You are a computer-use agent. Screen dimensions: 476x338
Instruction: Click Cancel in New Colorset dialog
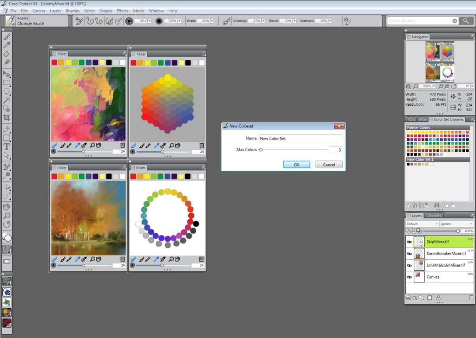point(329,165)
